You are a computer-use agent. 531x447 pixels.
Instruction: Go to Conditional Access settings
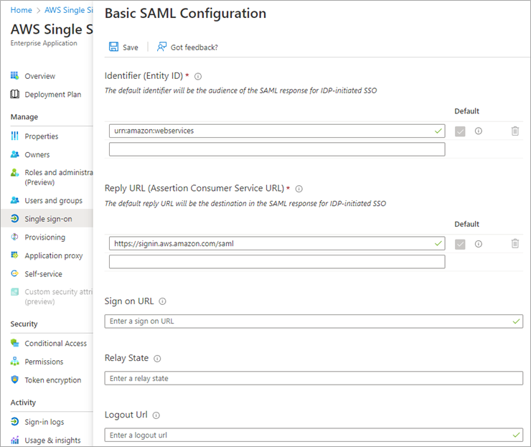(55, 344)
